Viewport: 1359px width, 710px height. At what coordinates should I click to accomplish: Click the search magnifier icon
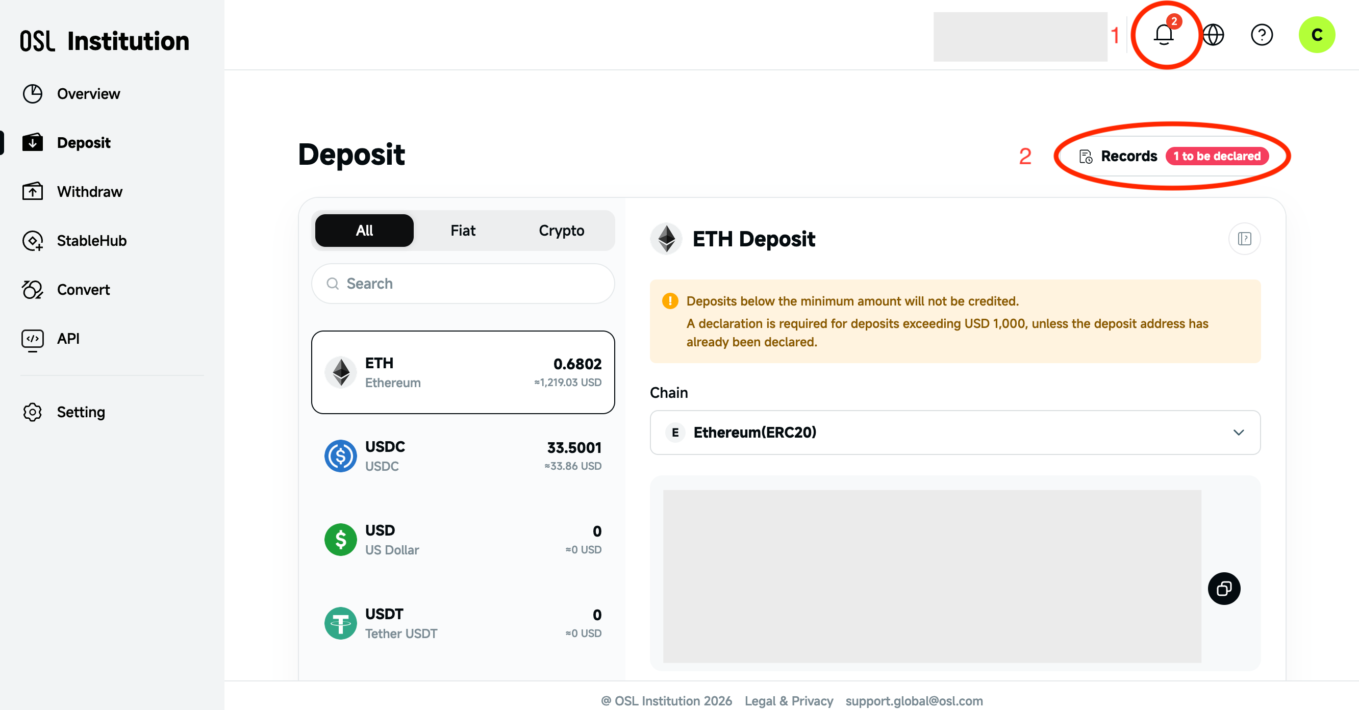tap(333, 284)
